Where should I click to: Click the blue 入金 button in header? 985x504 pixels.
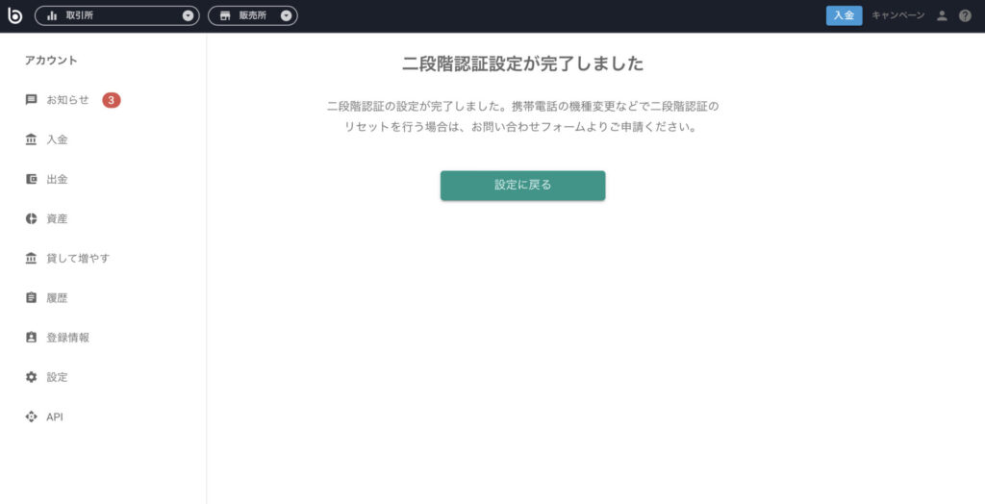click(844, 15)
